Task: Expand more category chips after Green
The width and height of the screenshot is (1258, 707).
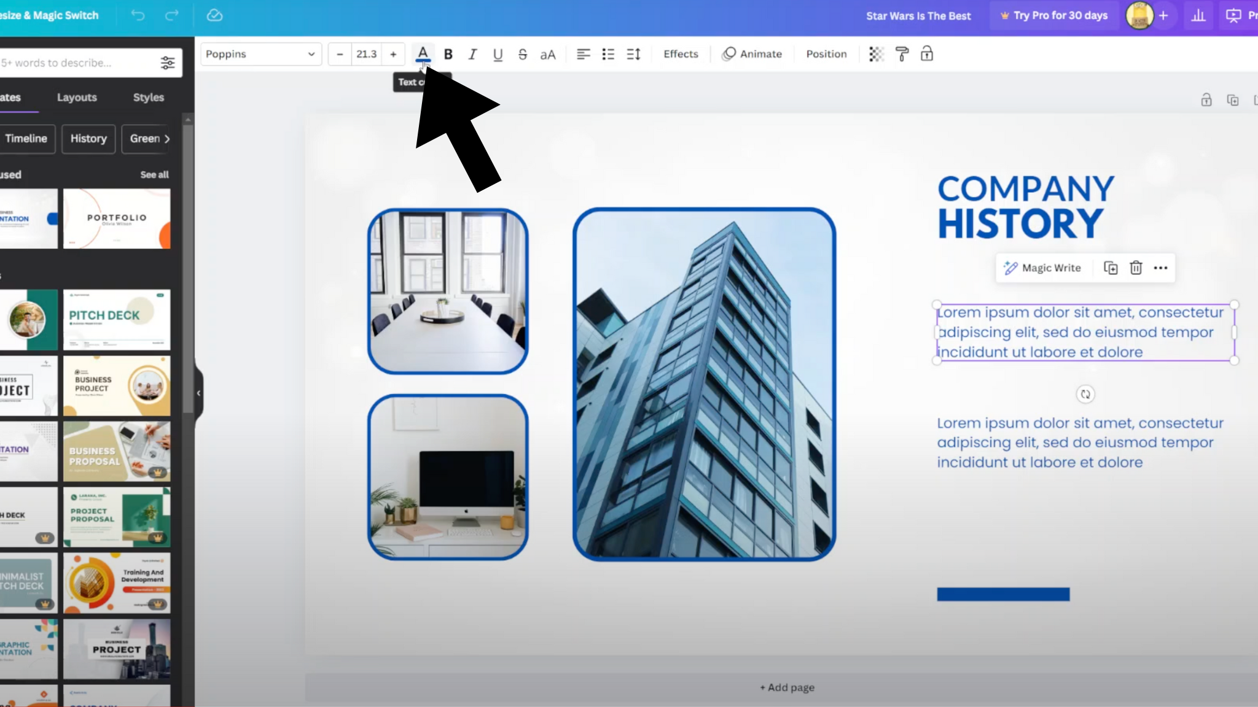Action: [167, 139]
